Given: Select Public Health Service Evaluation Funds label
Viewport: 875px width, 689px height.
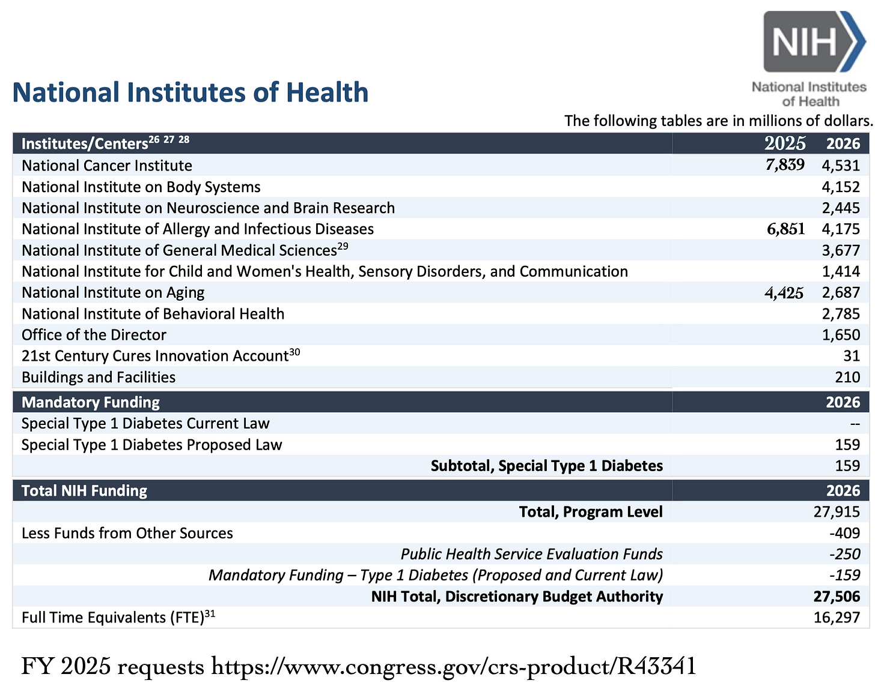Looking at the screenshot, I should (532, 554).
